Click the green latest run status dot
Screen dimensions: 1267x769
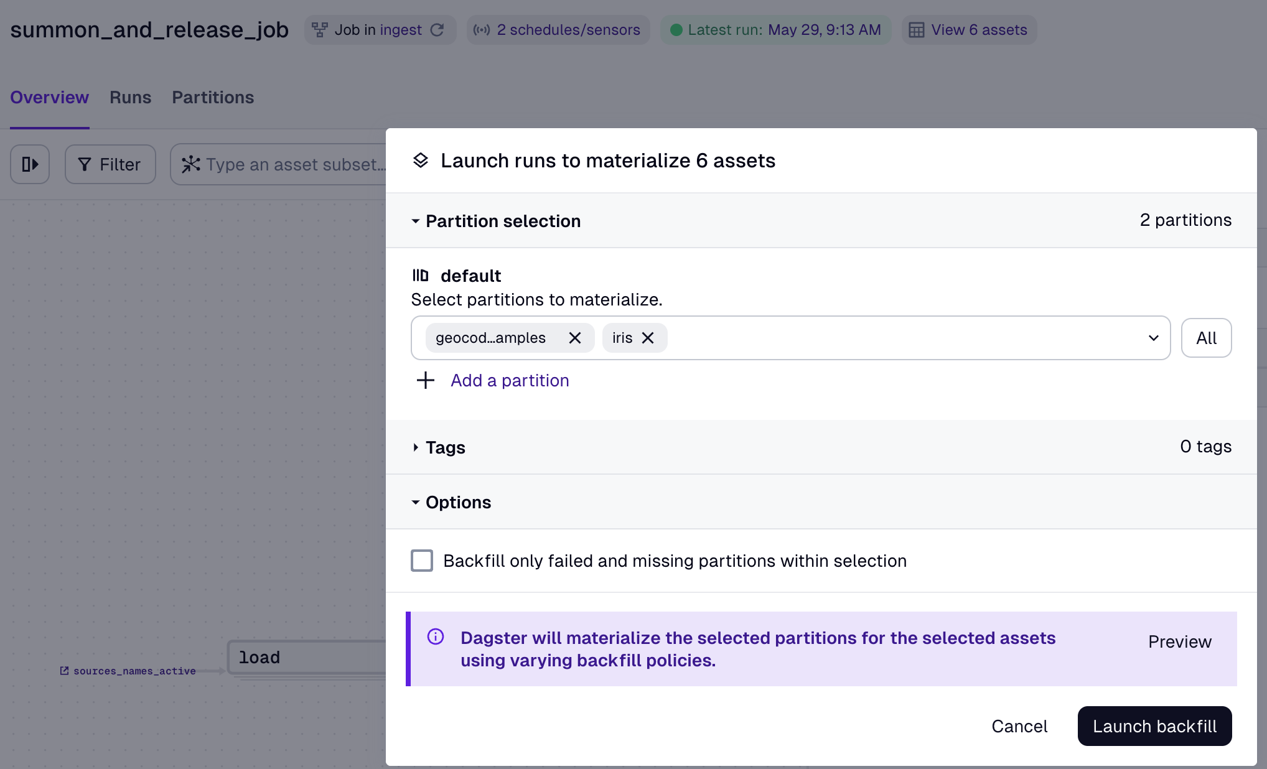tap(676, 30)
